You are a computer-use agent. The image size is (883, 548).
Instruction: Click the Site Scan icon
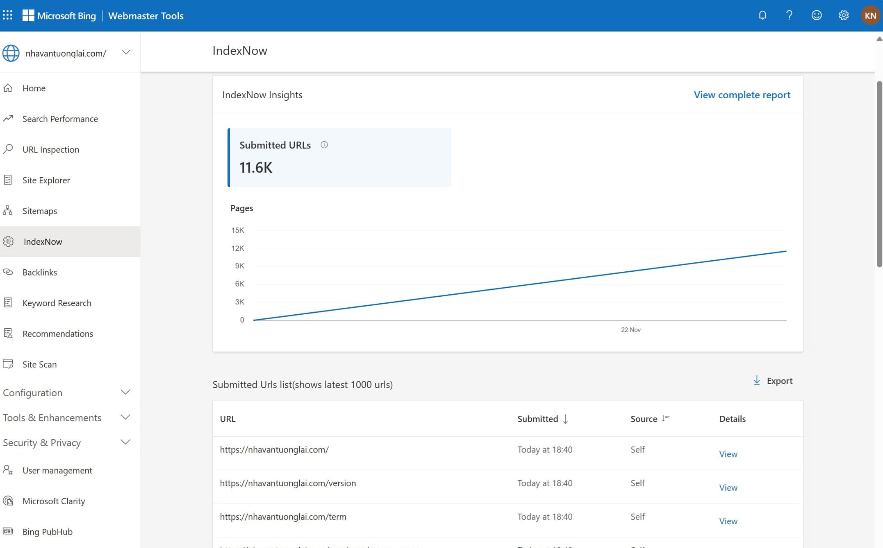pos(8,364)
